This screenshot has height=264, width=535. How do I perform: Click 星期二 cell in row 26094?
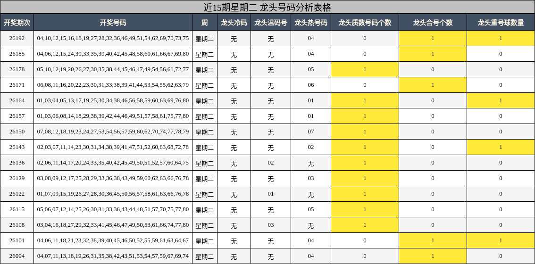[204, 256]
